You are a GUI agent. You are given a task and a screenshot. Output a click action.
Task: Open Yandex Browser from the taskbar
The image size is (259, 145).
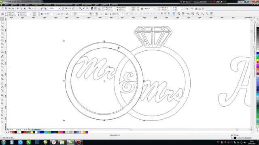[54, 142]
